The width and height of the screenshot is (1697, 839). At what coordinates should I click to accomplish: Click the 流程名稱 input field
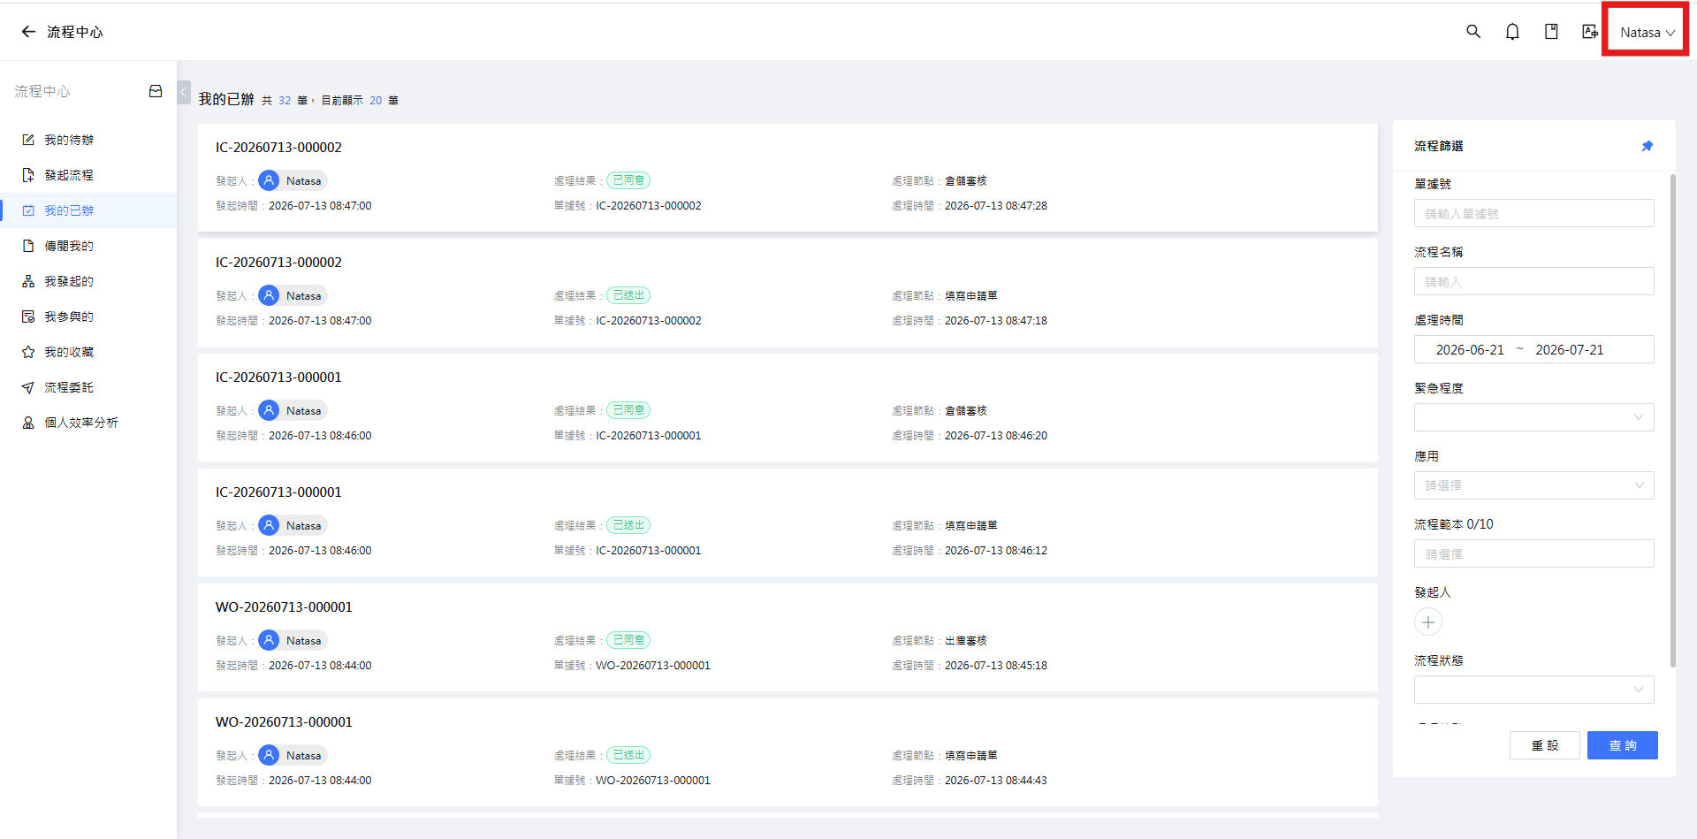point(1534,281)
